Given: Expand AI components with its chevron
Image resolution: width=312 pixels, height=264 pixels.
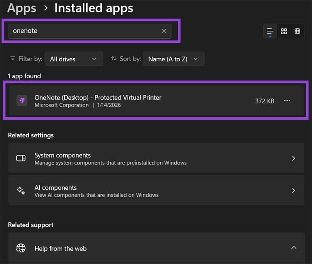Looking at the screenshot, I should [294, 190].
